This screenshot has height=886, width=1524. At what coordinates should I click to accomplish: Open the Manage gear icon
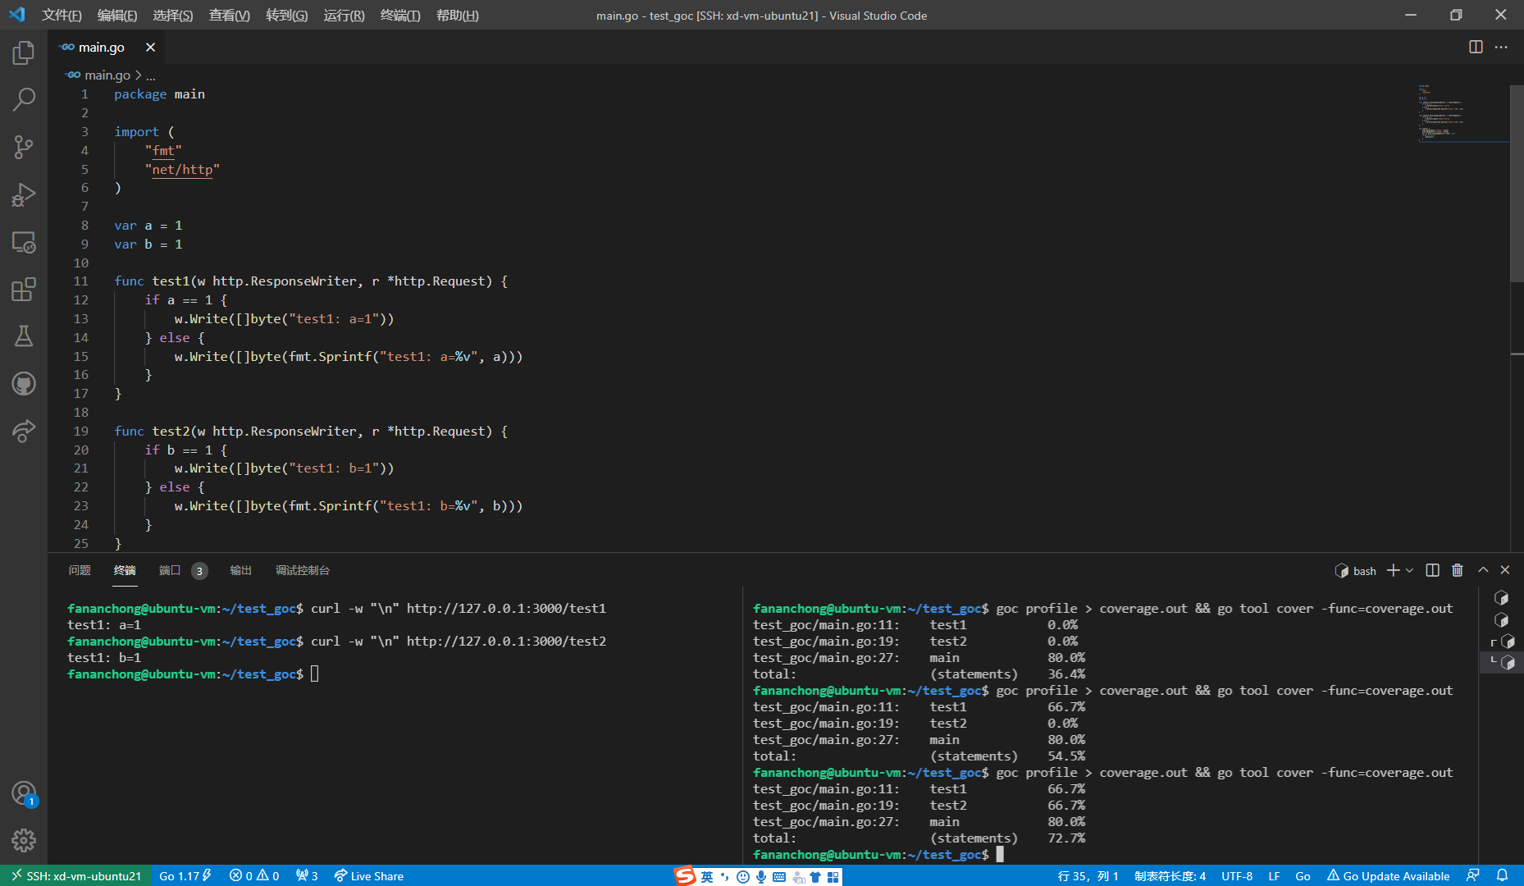click(x=24, y=840)
